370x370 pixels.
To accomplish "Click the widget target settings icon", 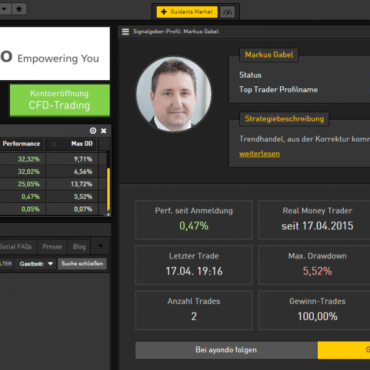I will click(93, 131).
